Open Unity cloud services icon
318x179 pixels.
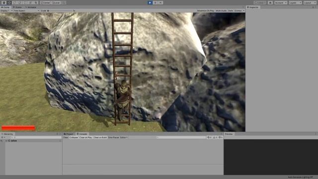pyautogui.click(x=270, y=2)
